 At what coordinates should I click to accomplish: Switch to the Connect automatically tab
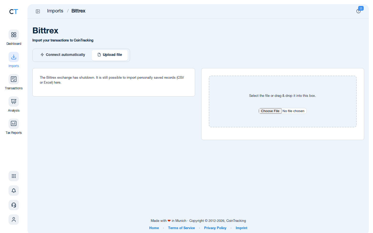tap(63, 55)
